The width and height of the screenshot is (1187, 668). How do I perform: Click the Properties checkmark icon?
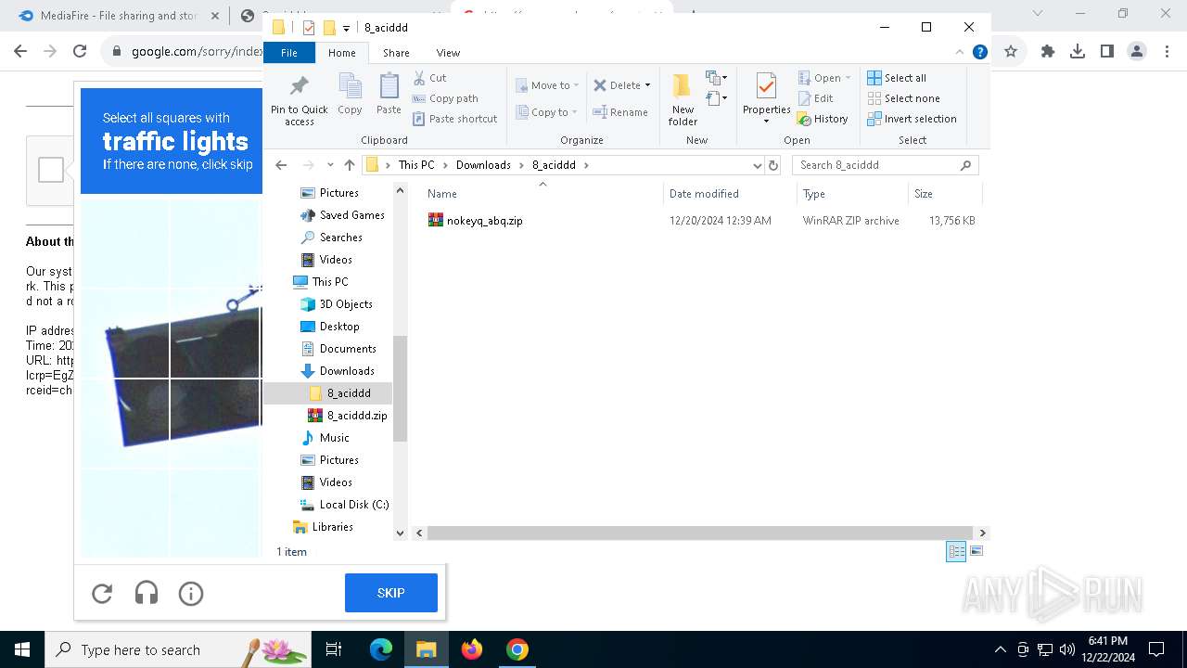point(766,86)
